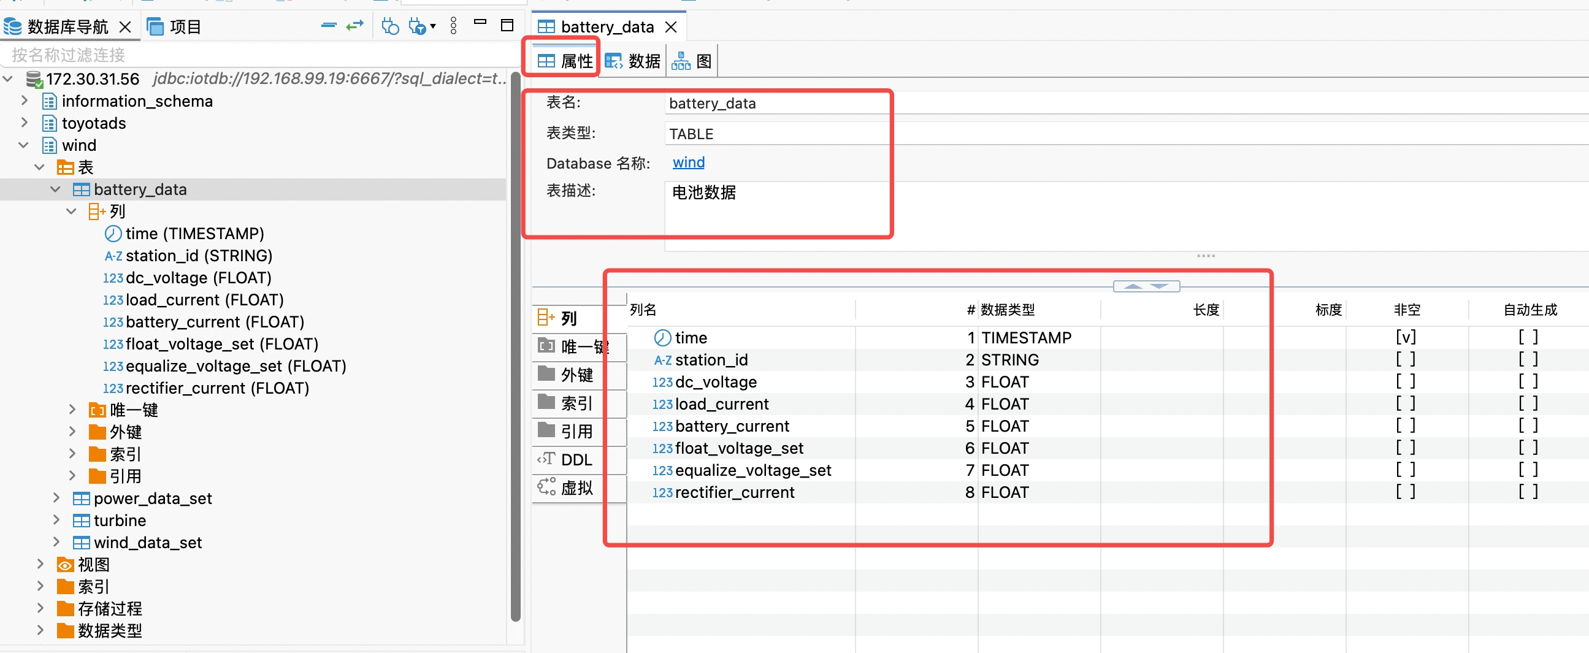Switch to the 项目 (Projects) tab
The height and width of the screenshot is (653, 1589).
175,26
